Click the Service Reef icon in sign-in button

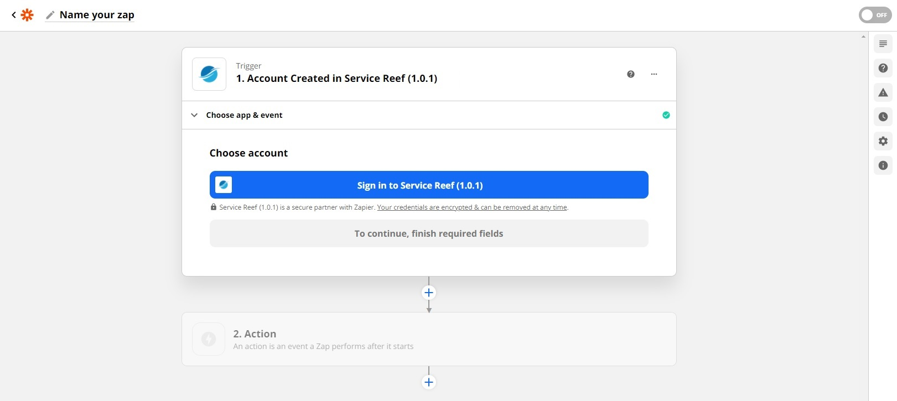[x=224, y=185]
